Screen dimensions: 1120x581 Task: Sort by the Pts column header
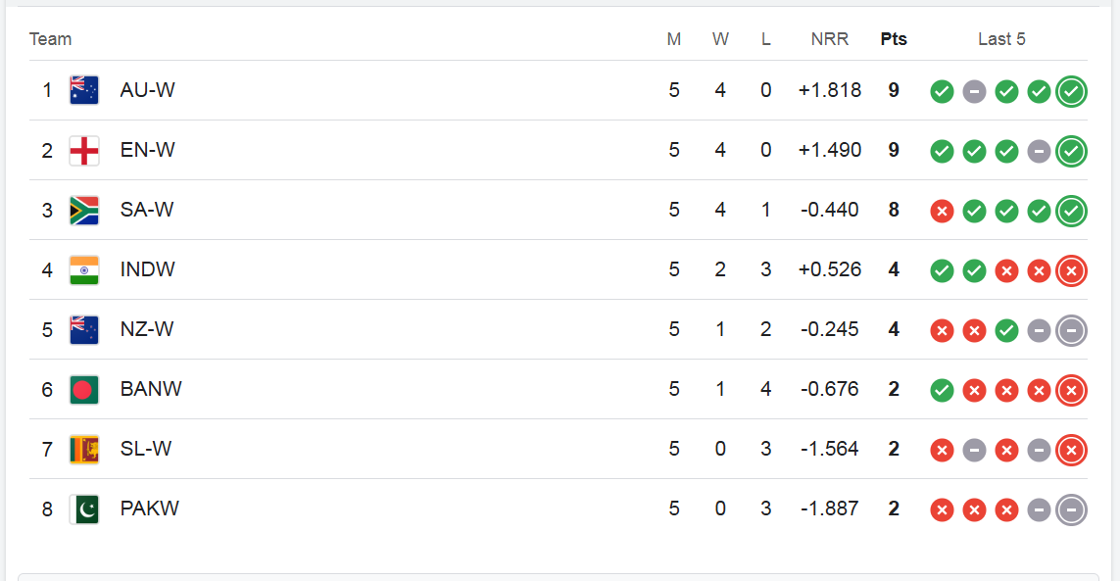click(x=894, y=39)
